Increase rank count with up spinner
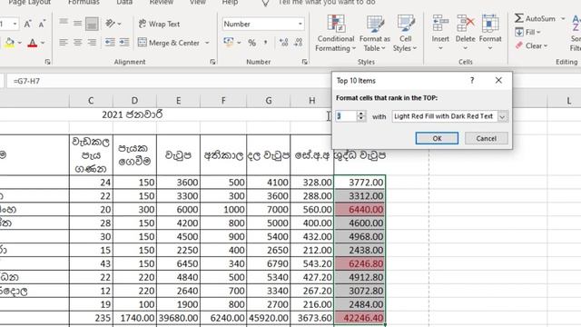This screenshot has width=581, height=327. pos(361,114)
